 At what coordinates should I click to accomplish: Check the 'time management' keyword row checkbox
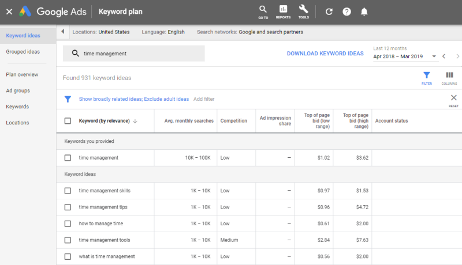pyautogui.click(x=68, y=158)
